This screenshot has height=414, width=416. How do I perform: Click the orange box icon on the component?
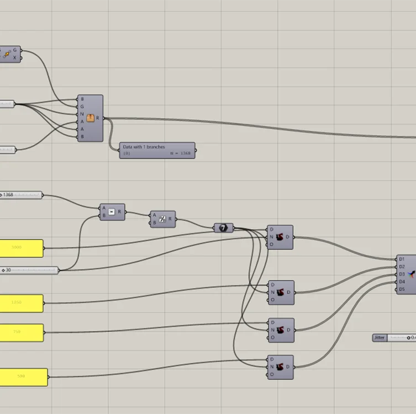91,118
